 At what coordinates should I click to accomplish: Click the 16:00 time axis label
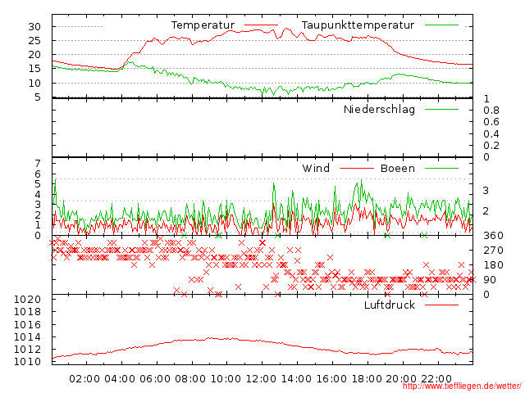click(331, 379)
